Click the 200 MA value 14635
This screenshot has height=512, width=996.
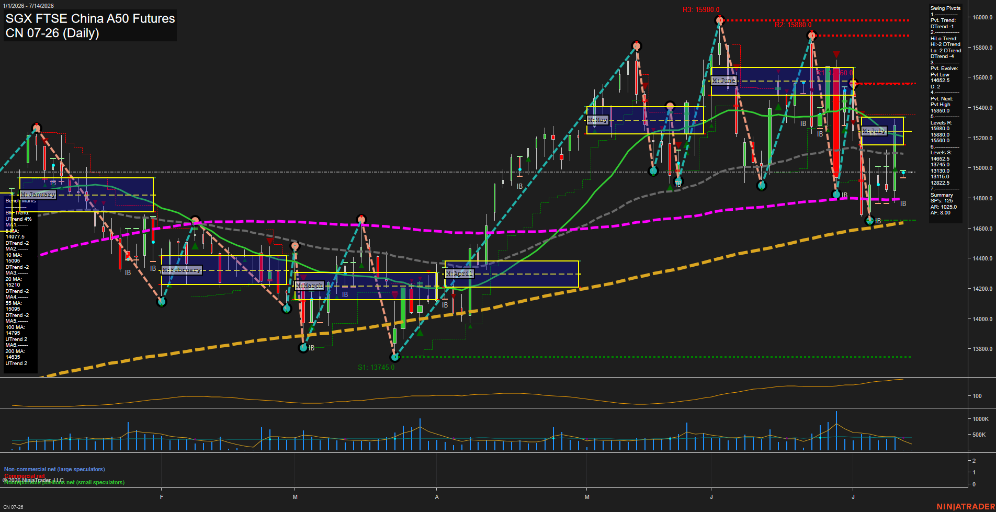(x=13, y=357)
